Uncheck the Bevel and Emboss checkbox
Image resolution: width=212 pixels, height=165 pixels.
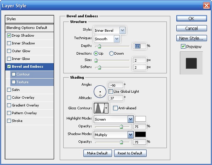tap(9, 67)
